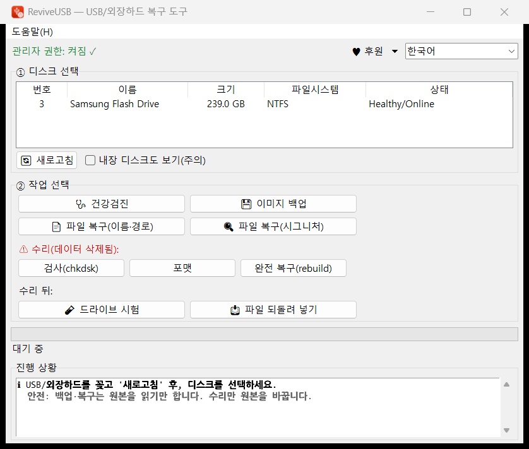
Task: Click the 번호 column header
Action: (42, 90)
